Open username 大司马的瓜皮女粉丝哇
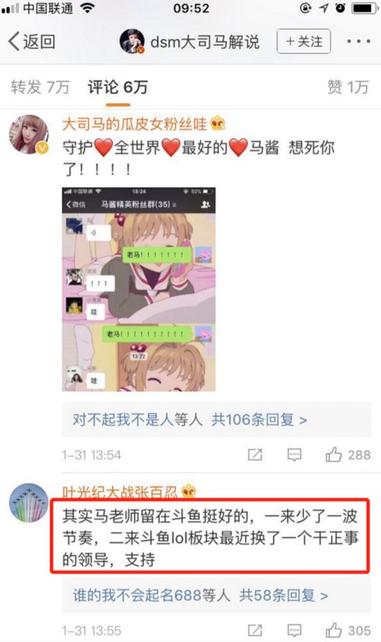Image resolution: width=381 pixels, height=642 pixels. tap(135, 124)
